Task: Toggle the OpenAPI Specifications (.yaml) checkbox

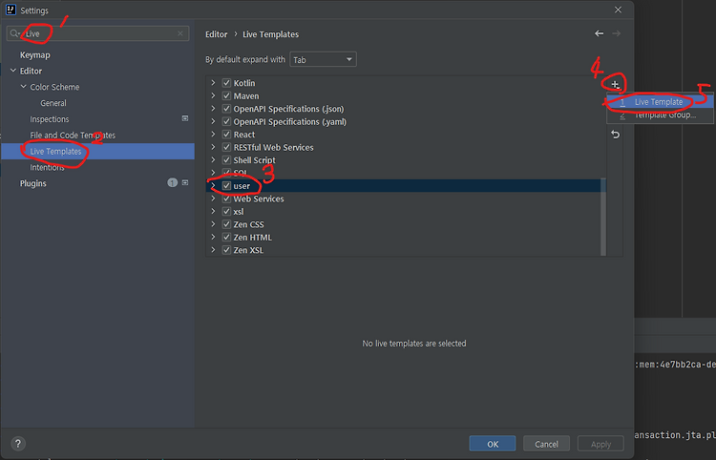Action: (x=226, y=121)
